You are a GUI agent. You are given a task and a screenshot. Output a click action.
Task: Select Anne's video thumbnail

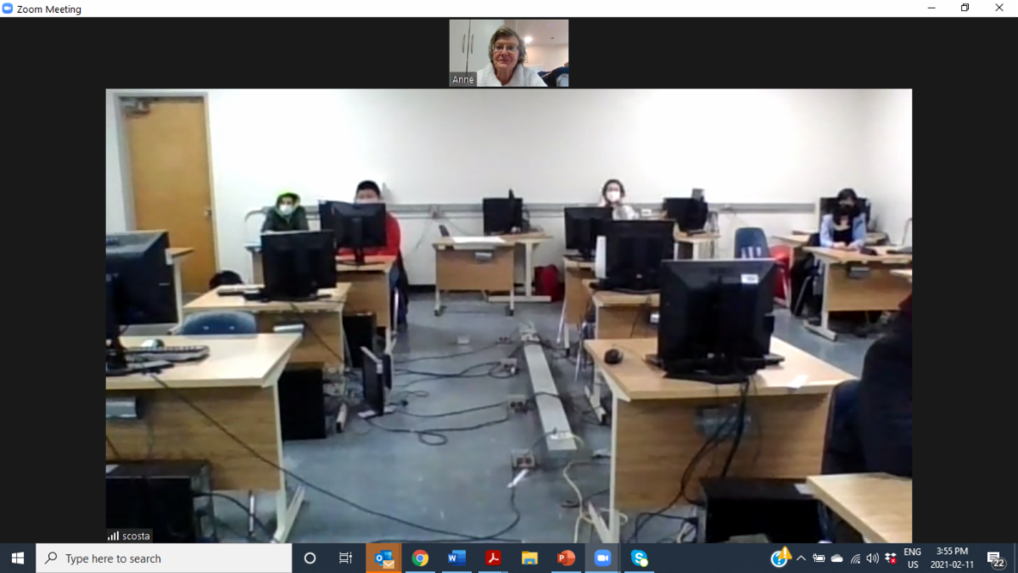509,53
